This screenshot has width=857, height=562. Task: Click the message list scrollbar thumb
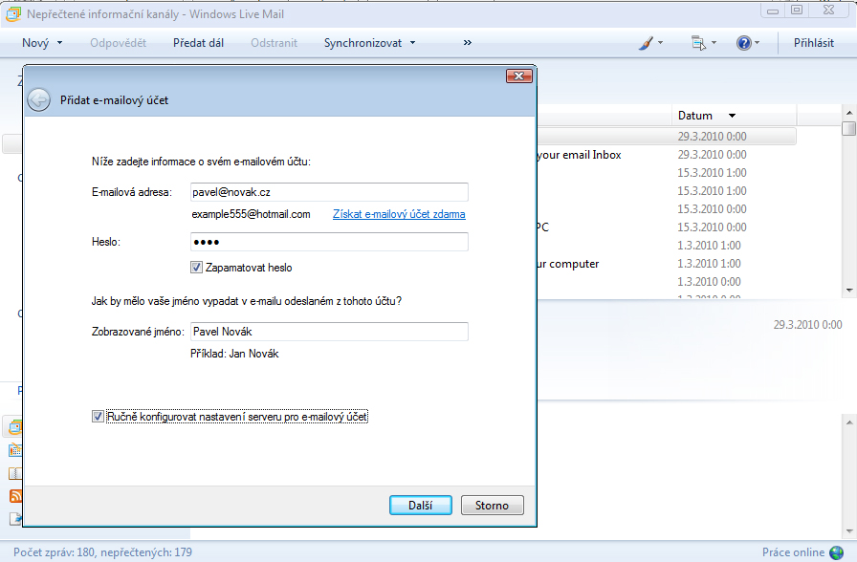click(848, 128)
